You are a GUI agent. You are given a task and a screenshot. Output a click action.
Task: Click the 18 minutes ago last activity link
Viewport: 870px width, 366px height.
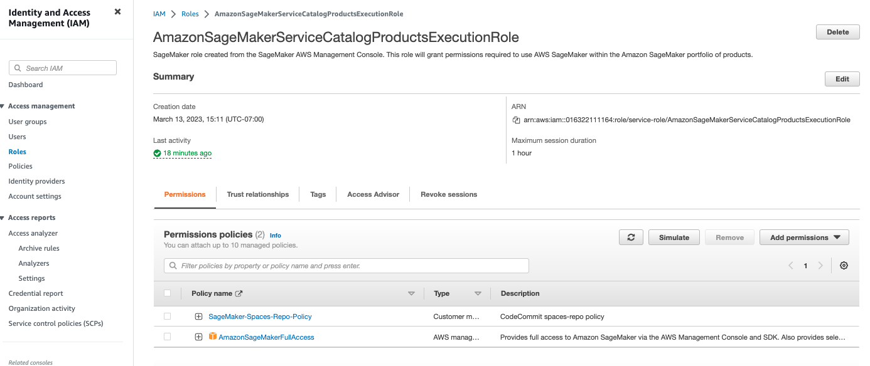click(x=187, y=153)
